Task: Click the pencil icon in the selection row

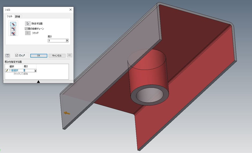Action: coord(7,70)
